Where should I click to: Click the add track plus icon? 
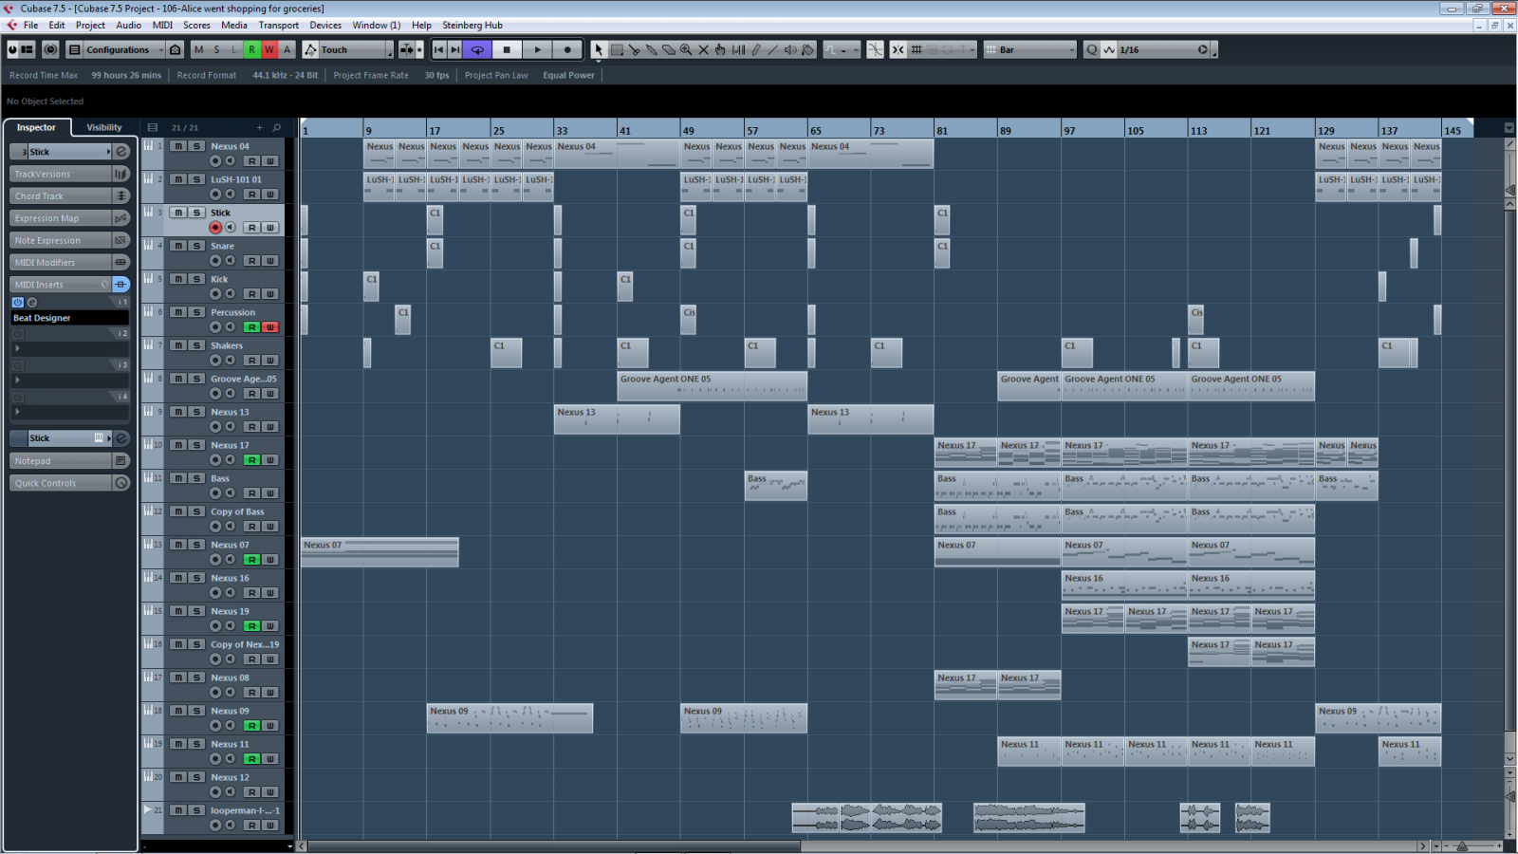(259, 127)
